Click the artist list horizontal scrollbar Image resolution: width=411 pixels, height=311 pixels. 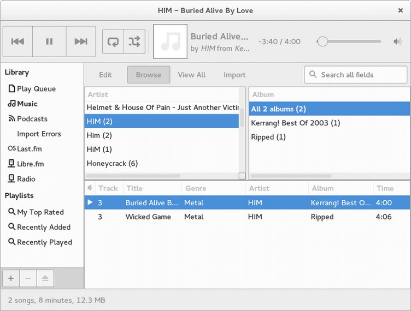pos(133,176)
